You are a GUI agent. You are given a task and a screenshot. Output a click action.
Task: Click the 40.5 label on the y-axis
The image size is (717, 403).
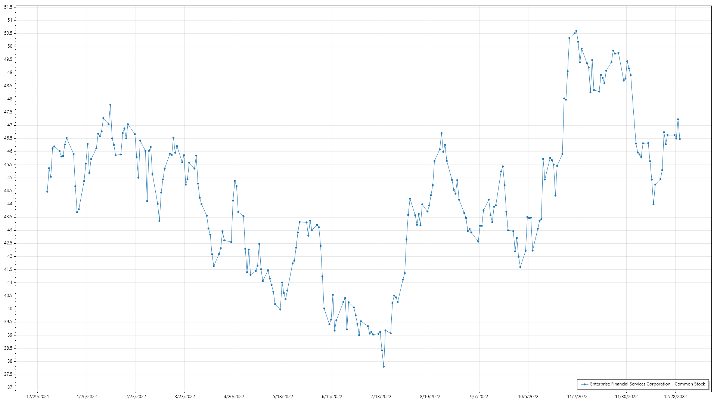coord(8,296)
